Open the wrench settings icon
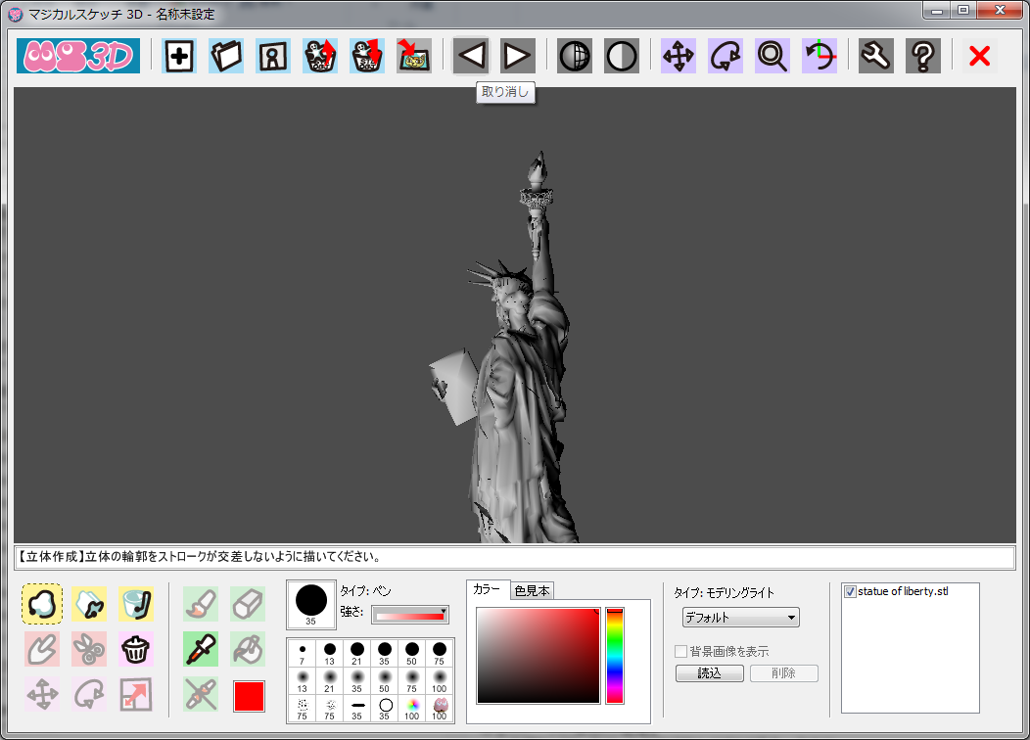Viewport: 1030px width, 740px height. coord(875,57)
